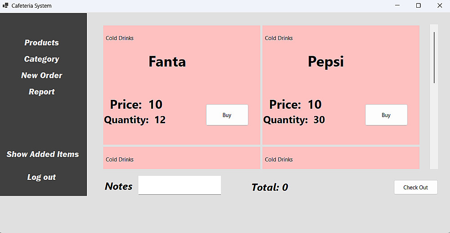Viewport: 450px width, 233px height.
Task: Click the partially visible card below Pepsi
Action: 341,158
